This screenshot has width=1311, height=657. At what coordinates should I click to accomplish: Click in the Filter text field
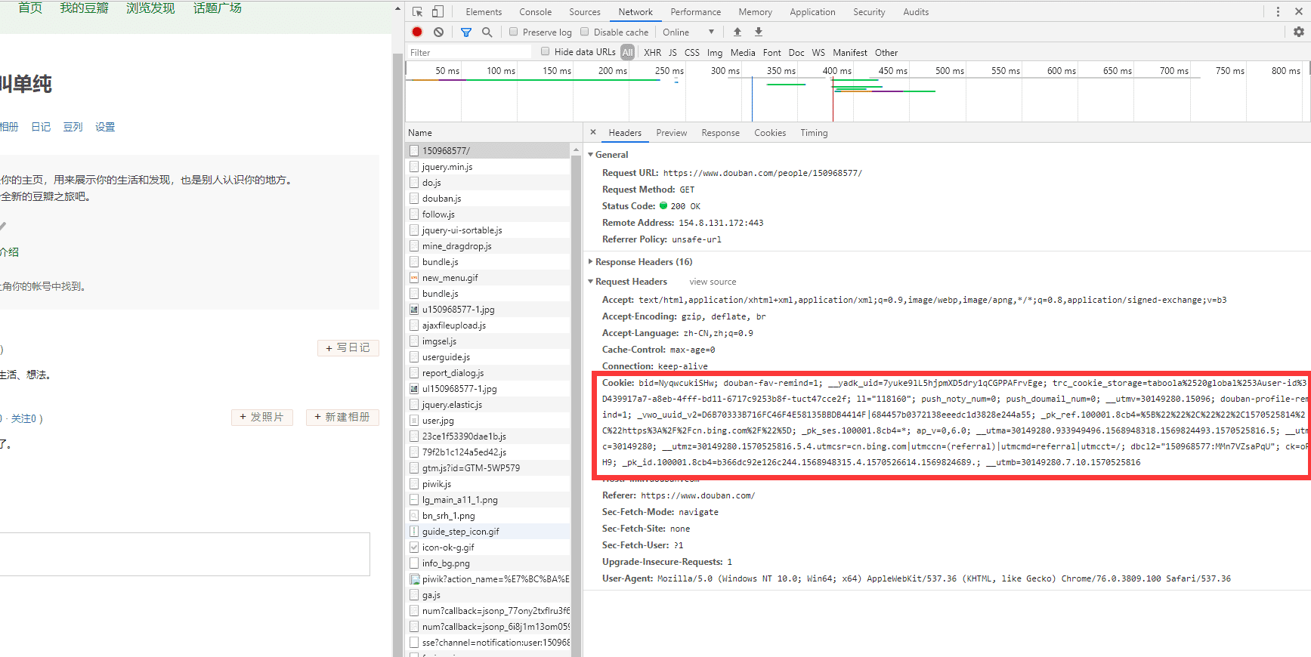pyautogui.click(x=468, y=52)
